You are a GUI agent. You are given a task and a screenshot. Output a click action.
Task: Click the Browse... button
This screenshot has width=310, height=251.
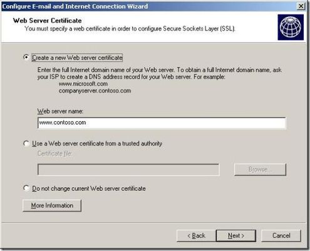point(260,169)
